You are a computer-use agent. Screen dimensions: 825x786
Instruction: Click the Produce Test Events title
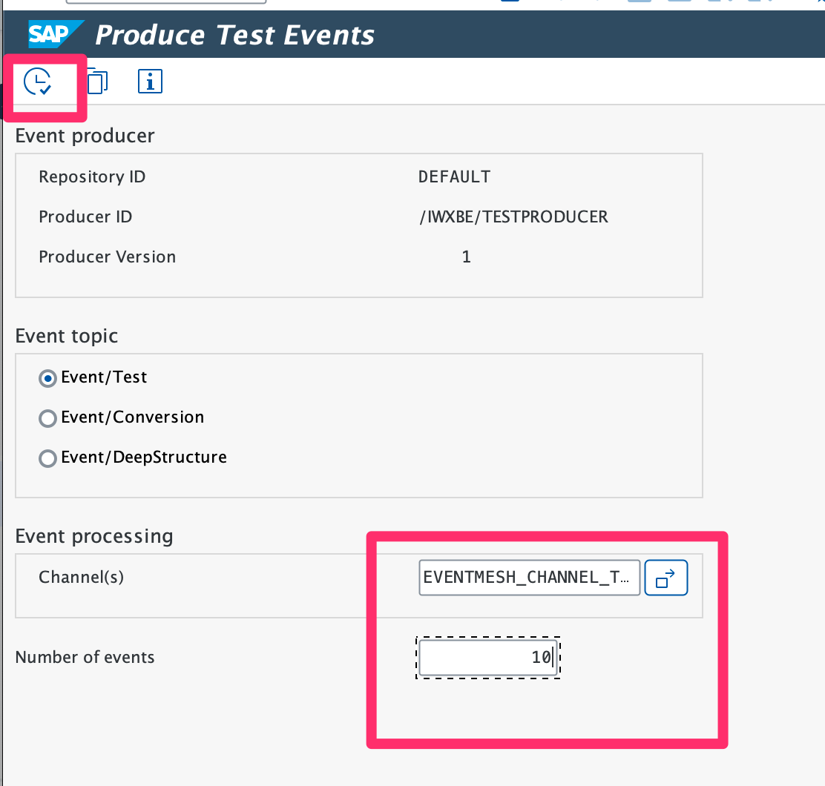click(x=235, y=35)
